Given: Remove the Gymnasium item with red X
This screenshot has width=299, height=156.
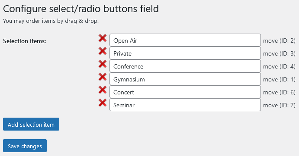Looking at the screenshot, I should pyautogui.click(x=103, y=77).
